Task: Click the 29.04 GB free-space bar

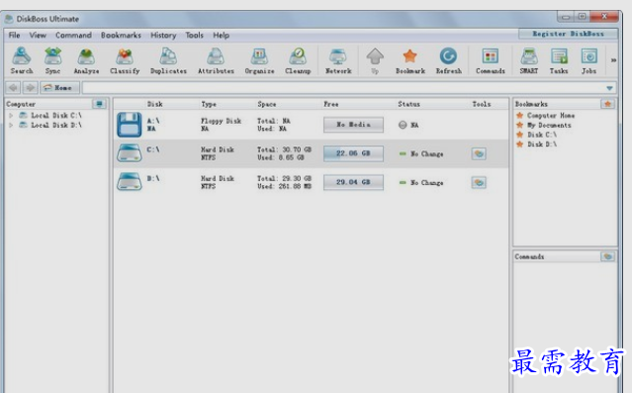Action: coord(353,182)
